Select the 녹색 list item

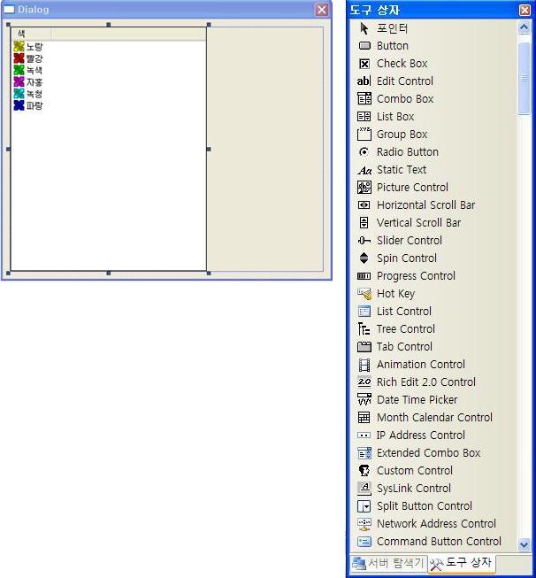pos(28,70)
